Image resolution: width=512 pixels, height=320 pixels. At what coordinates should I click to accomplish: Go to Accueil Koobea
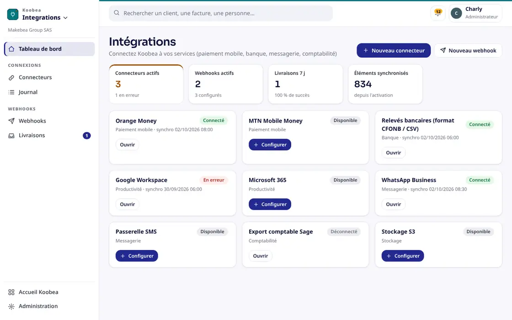click(50, 292)
